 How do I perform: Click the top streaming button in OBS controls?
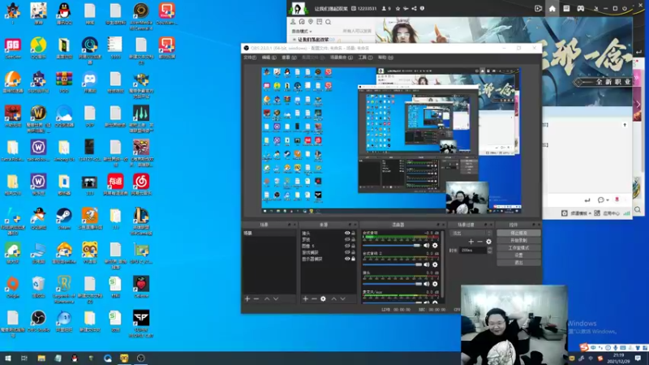(x=518, y=233)
